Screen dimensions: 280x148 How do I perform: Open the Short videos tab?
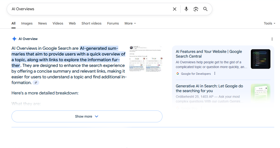point(91,23)
